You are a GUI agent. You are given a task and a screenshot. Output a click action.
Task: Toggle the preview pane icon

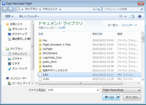click(132, 16)
